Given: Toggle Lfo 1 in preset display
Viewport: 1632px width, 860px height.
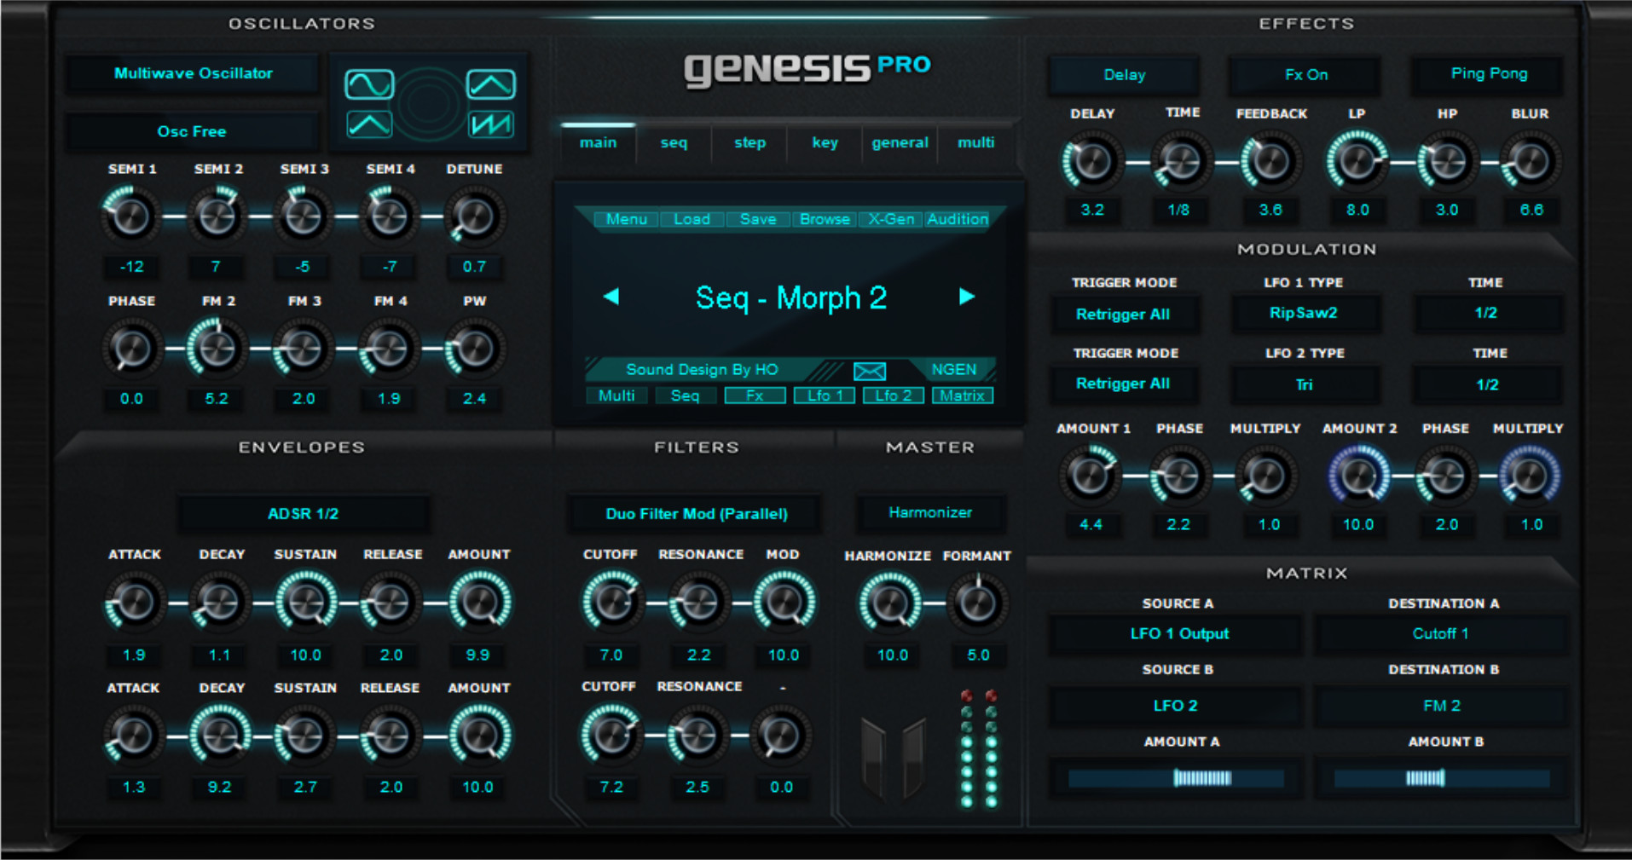Looking at the screenshot, I should tap(824, 395).
